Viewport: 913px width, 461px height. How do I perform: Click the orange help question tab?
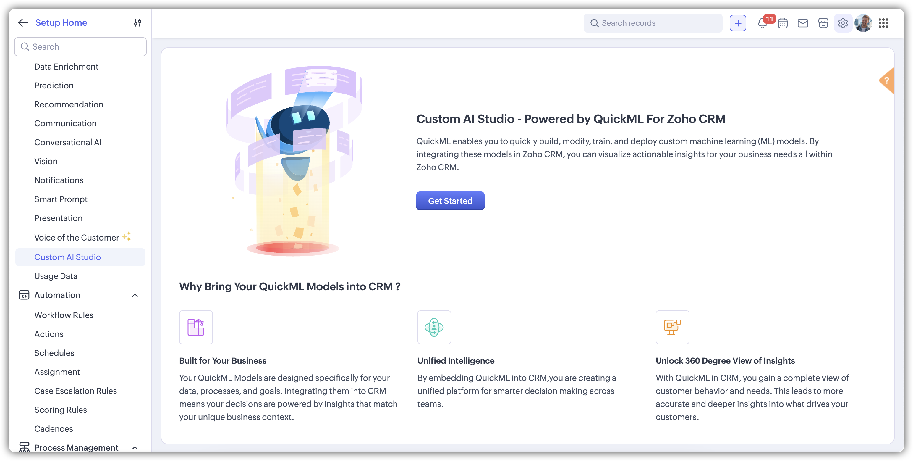(887, 80)
